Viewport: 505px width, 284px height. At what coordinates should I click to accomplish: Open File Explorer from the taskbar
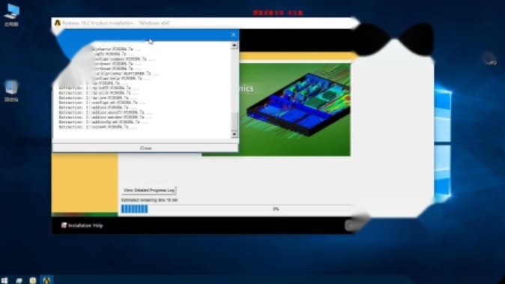pos(32,280)
